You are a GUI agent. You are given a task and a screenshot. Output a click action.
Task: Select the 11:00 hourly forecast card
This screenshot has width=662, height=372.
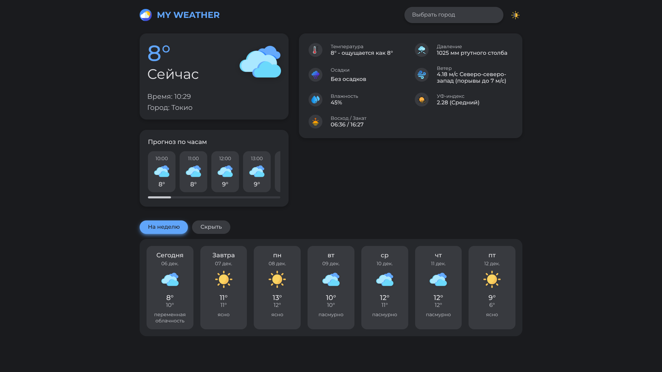pos(193,172)
